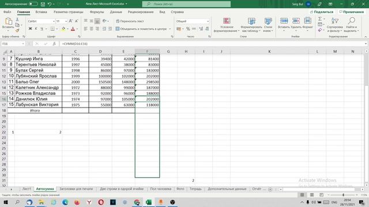The height and width of the screenshot is (207, 369).
Task: Open Opera browser from taskbar
Action: [x=101, y=202]
